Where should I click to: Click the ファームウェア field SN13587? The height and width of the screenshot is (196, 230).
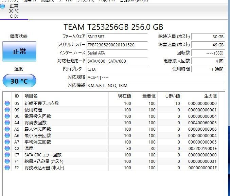[117, 37]
